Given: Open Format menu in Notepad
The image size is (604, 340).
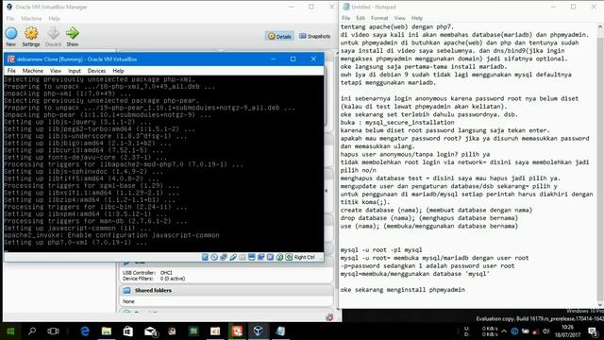Looking at the screenshot, I should point(379,18).
